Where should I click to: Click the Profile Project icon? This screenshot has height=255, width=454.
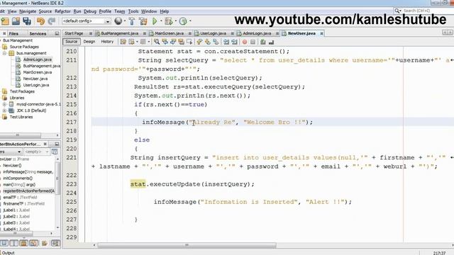[183, 21]
